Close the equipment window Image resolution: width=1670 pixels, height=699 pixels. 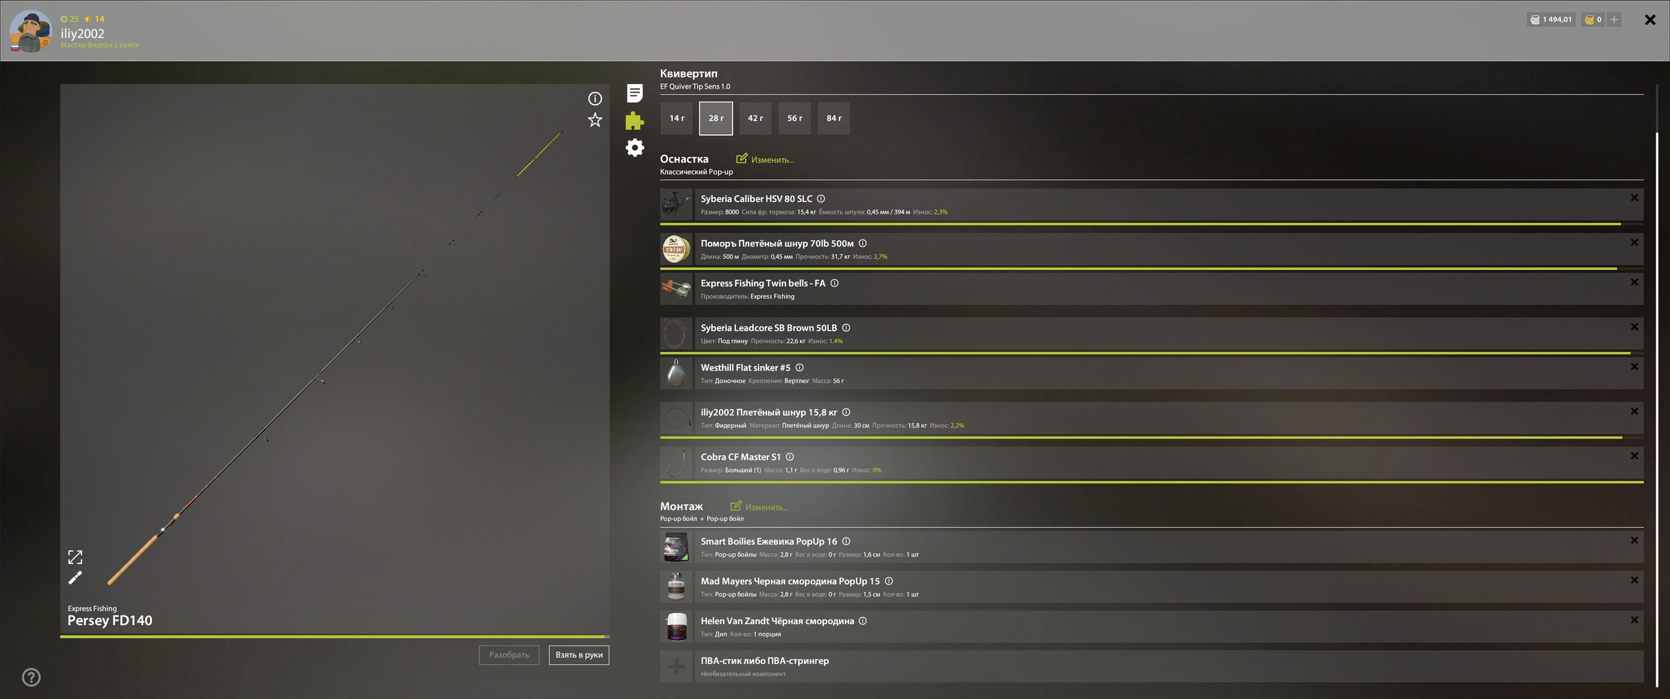tap(1650, 20)
